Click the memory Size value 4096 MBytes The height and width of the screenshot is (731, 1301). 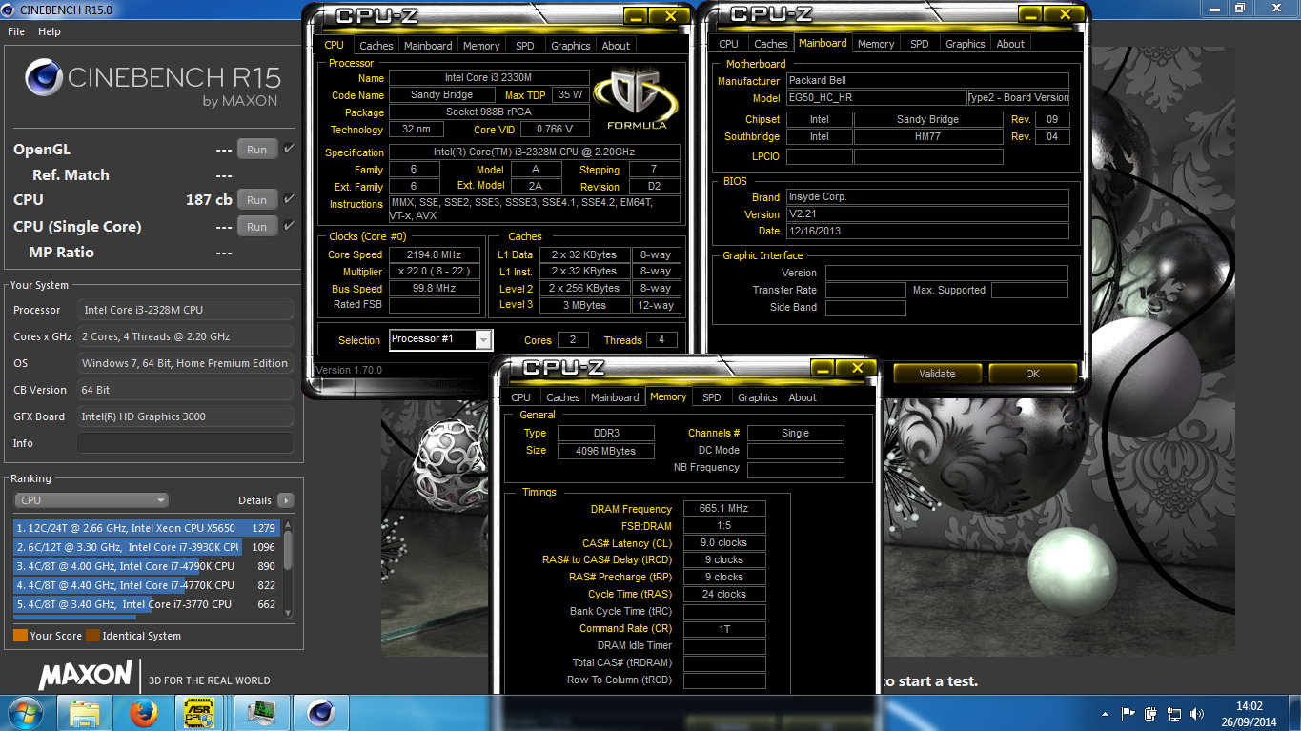607,451
